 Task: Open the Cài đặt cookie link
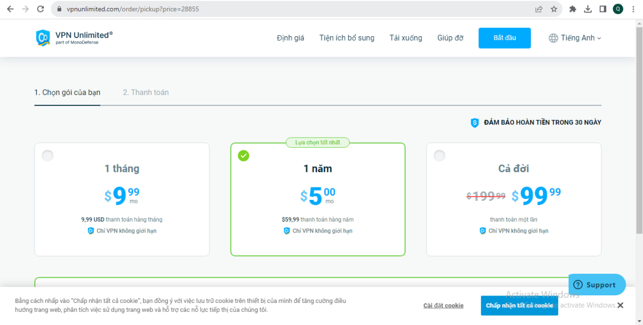coord(443,305)
